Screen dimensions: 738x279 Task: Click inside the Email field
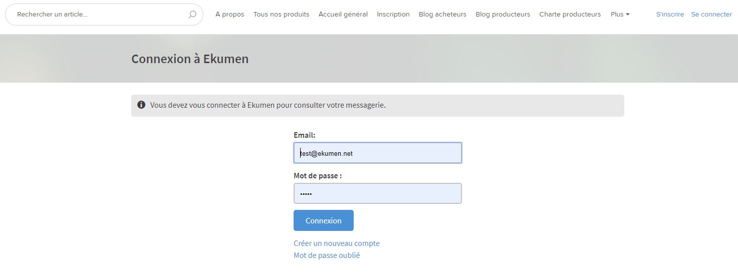coord(378,153)
